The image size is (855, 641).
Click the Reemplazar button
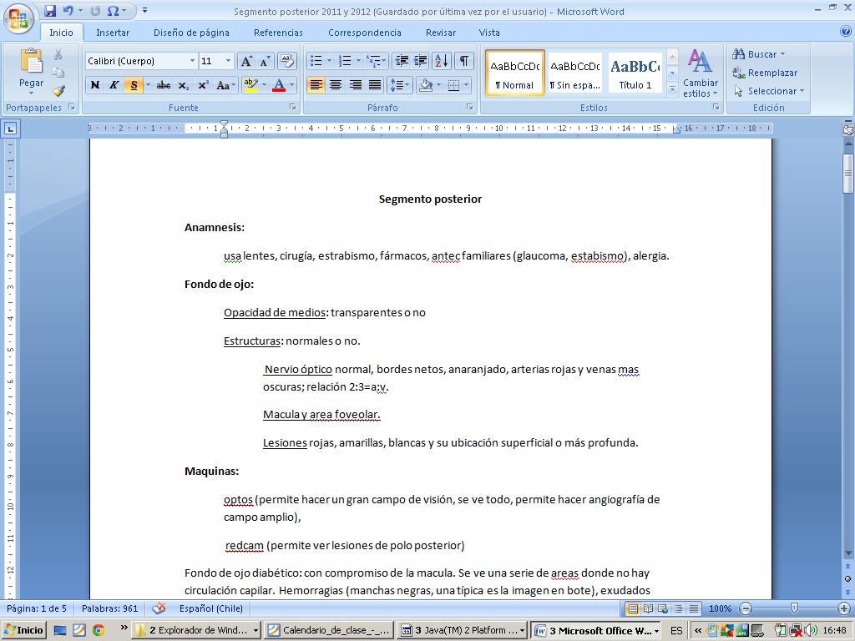(x=765, y=73)
